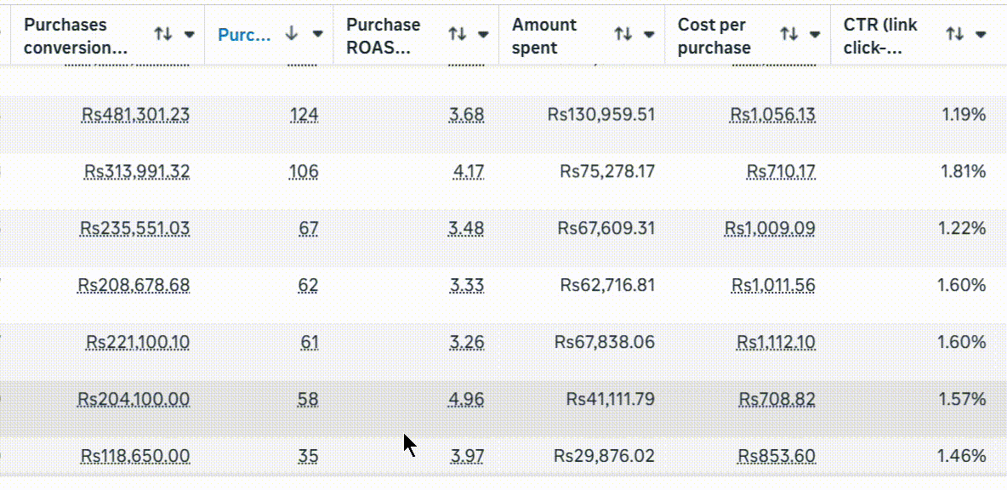Click cost per purchase Rs1,056.13
The height and width of the screenshot is (490, 1007).
coord(772,115)
